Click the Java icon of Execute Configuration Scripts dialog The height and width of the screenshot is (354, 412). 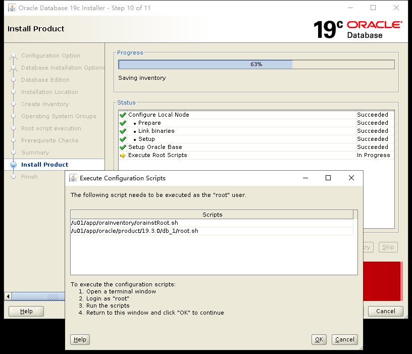click(x=73, y=178)
